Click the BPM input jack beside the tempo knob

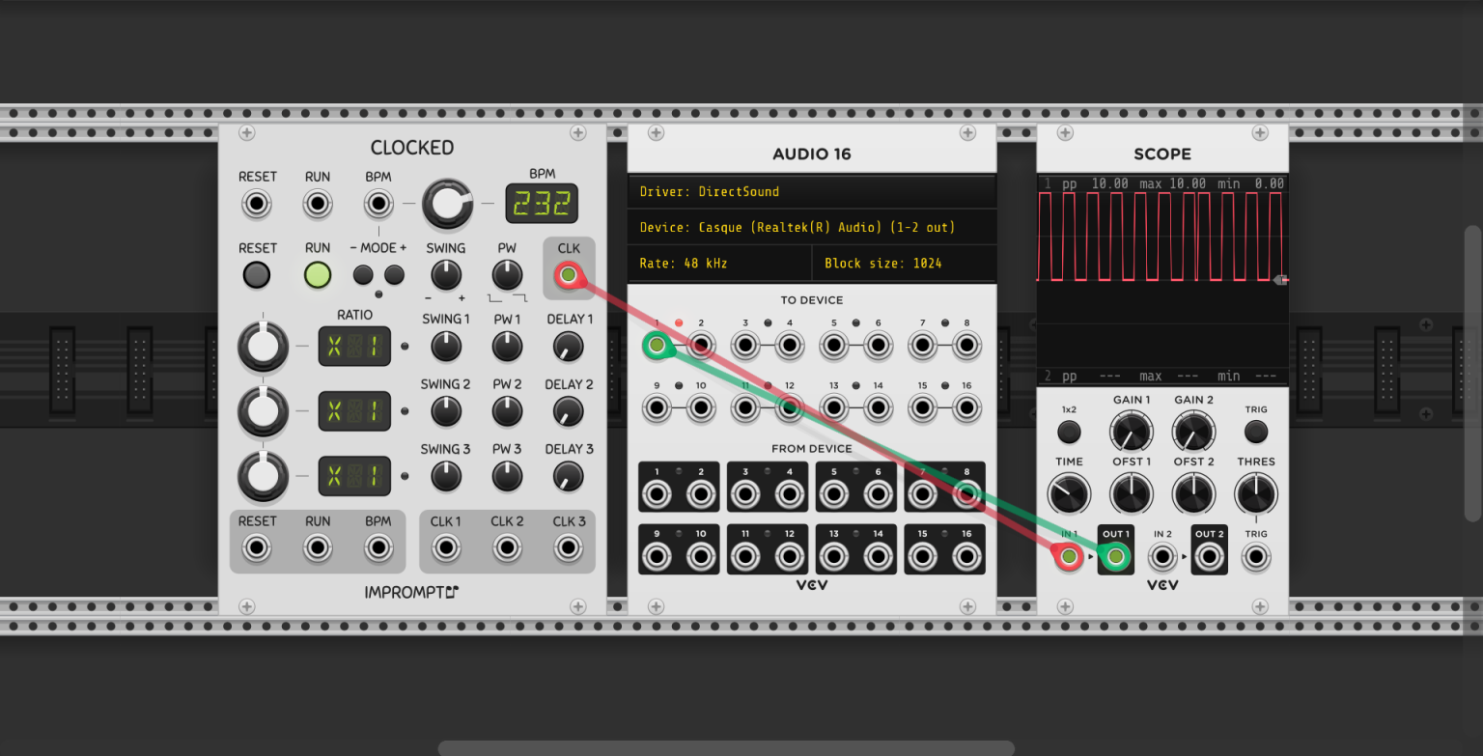(x=378, y=205)
